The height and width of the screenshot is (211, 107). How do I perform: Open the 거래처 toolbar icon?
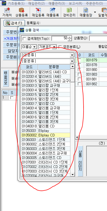(x=7, y=12)
